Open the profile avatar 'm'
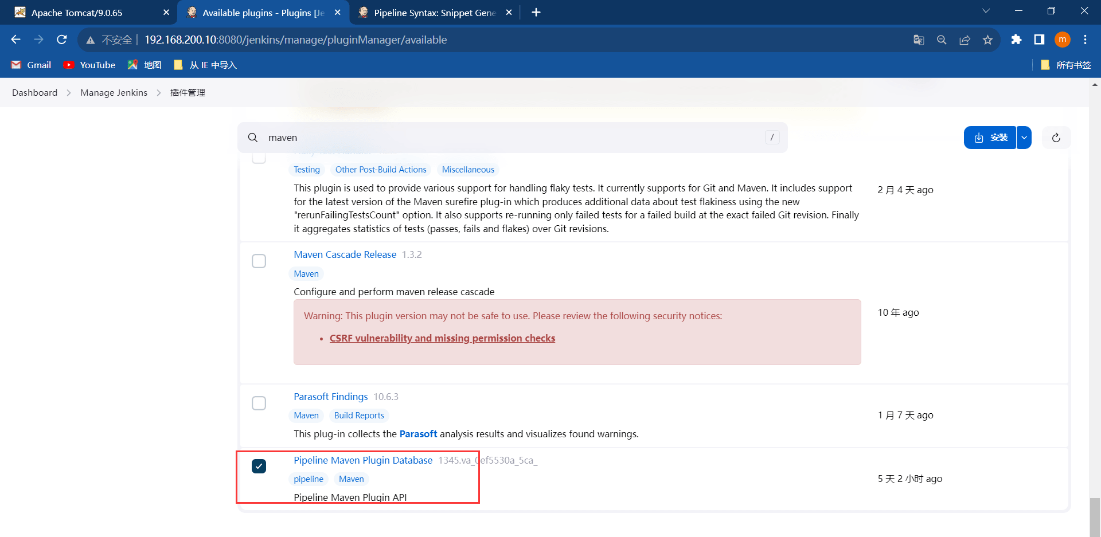 pos(1063,40)
